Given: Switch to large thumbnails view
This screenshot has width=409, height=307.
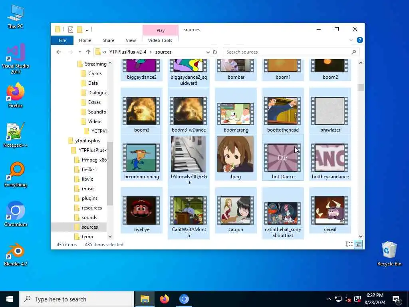Looking at the screenshot, I should pyautogui.click(x=358, y=244).
